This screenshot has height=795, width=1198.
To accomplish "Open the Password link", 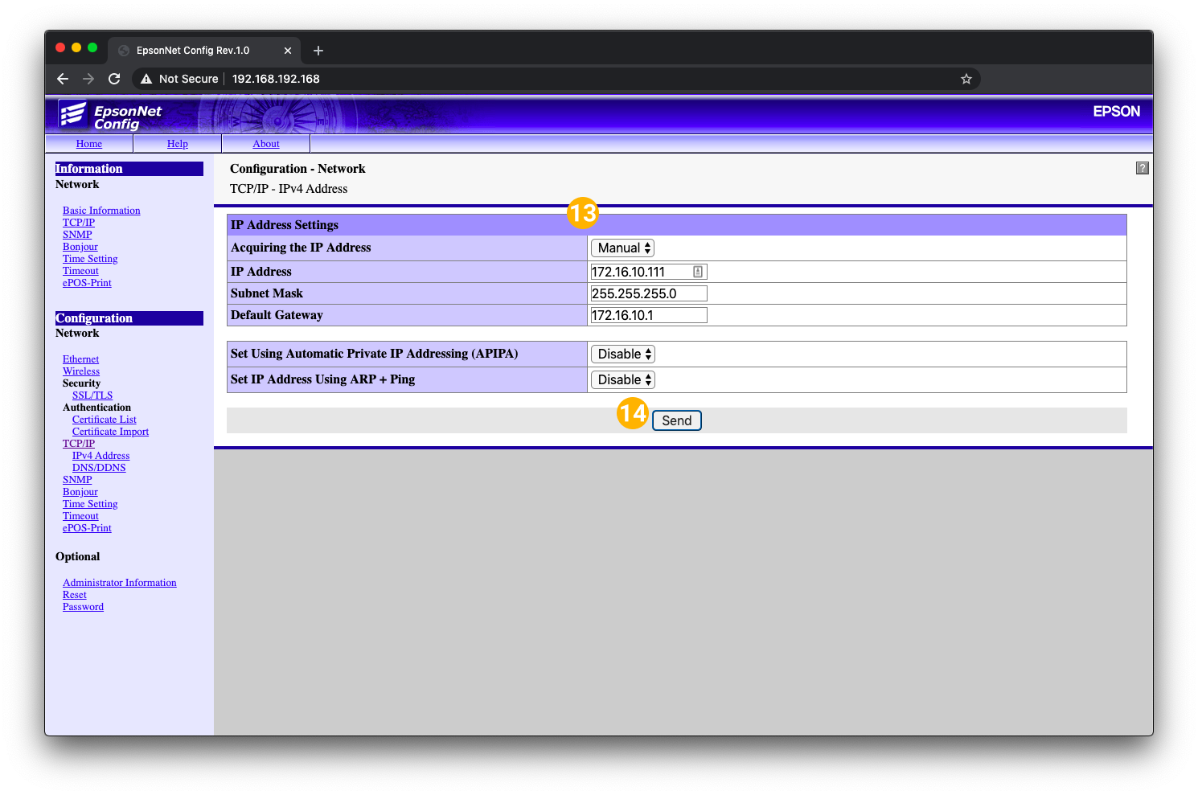I will pos(83,607).
